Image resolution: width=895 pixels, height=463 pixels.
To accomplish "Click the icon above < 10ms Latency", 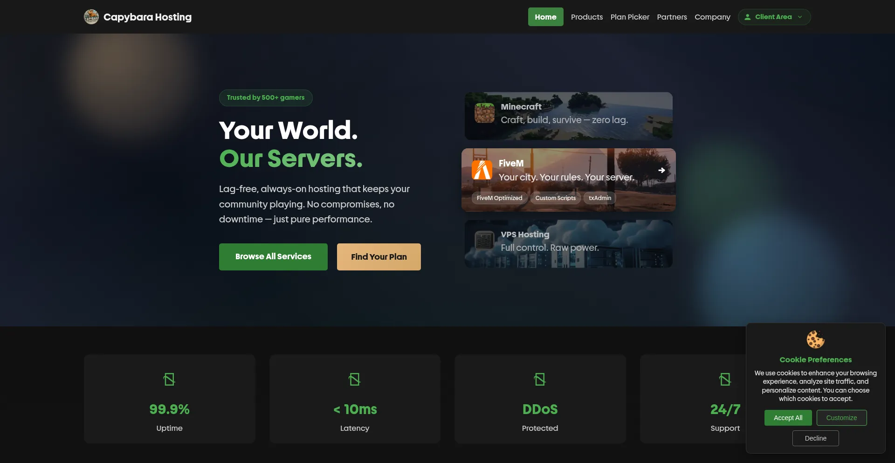I will (355, 379).
